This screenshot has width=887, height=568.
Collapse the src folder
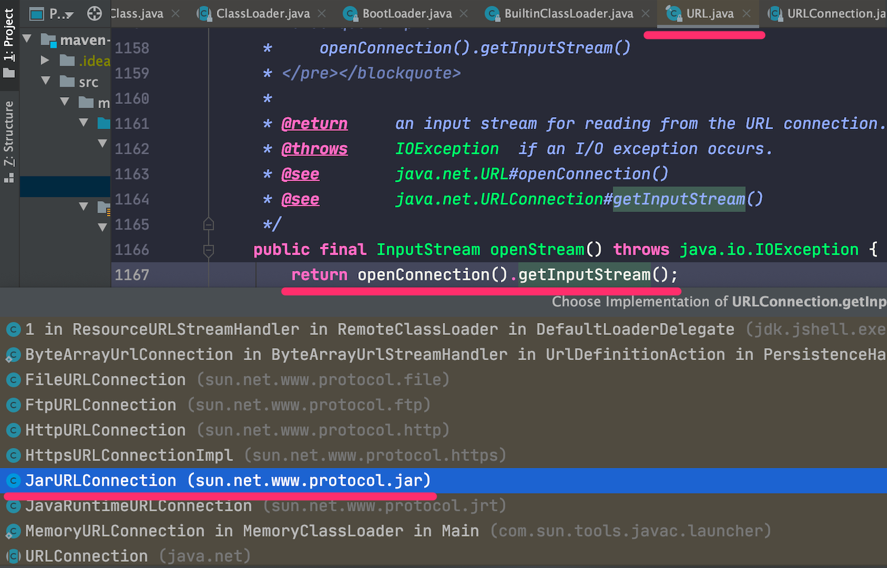46,81
